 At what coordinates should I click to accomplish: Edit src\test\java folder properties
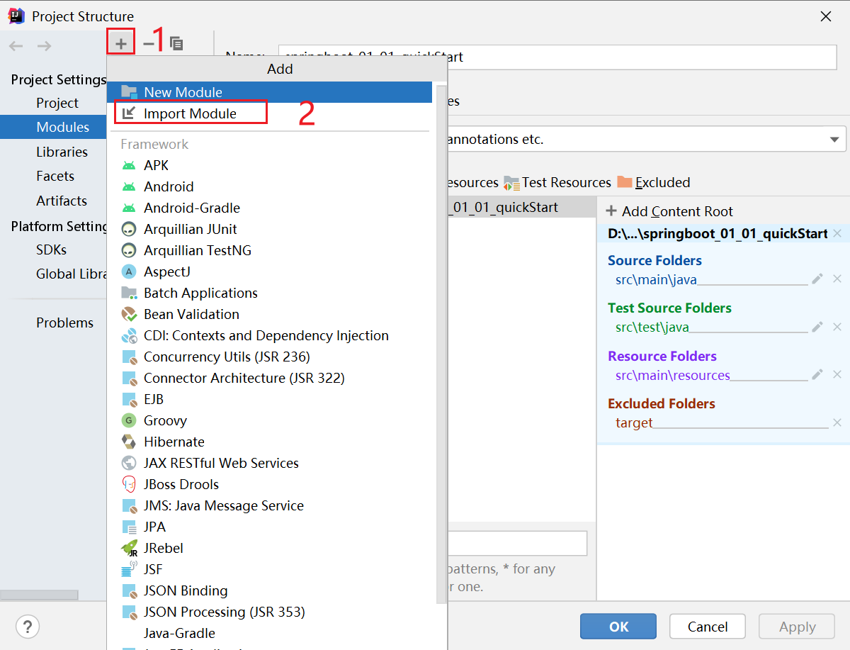coord(817,327)
